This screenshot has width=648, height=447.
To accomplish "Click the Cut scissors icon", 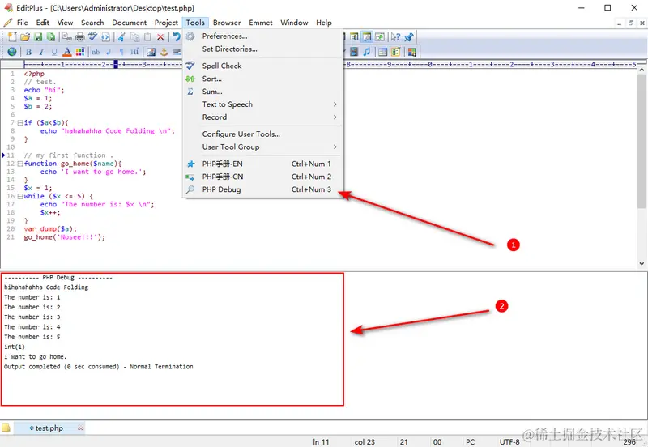I will [122, 37].
